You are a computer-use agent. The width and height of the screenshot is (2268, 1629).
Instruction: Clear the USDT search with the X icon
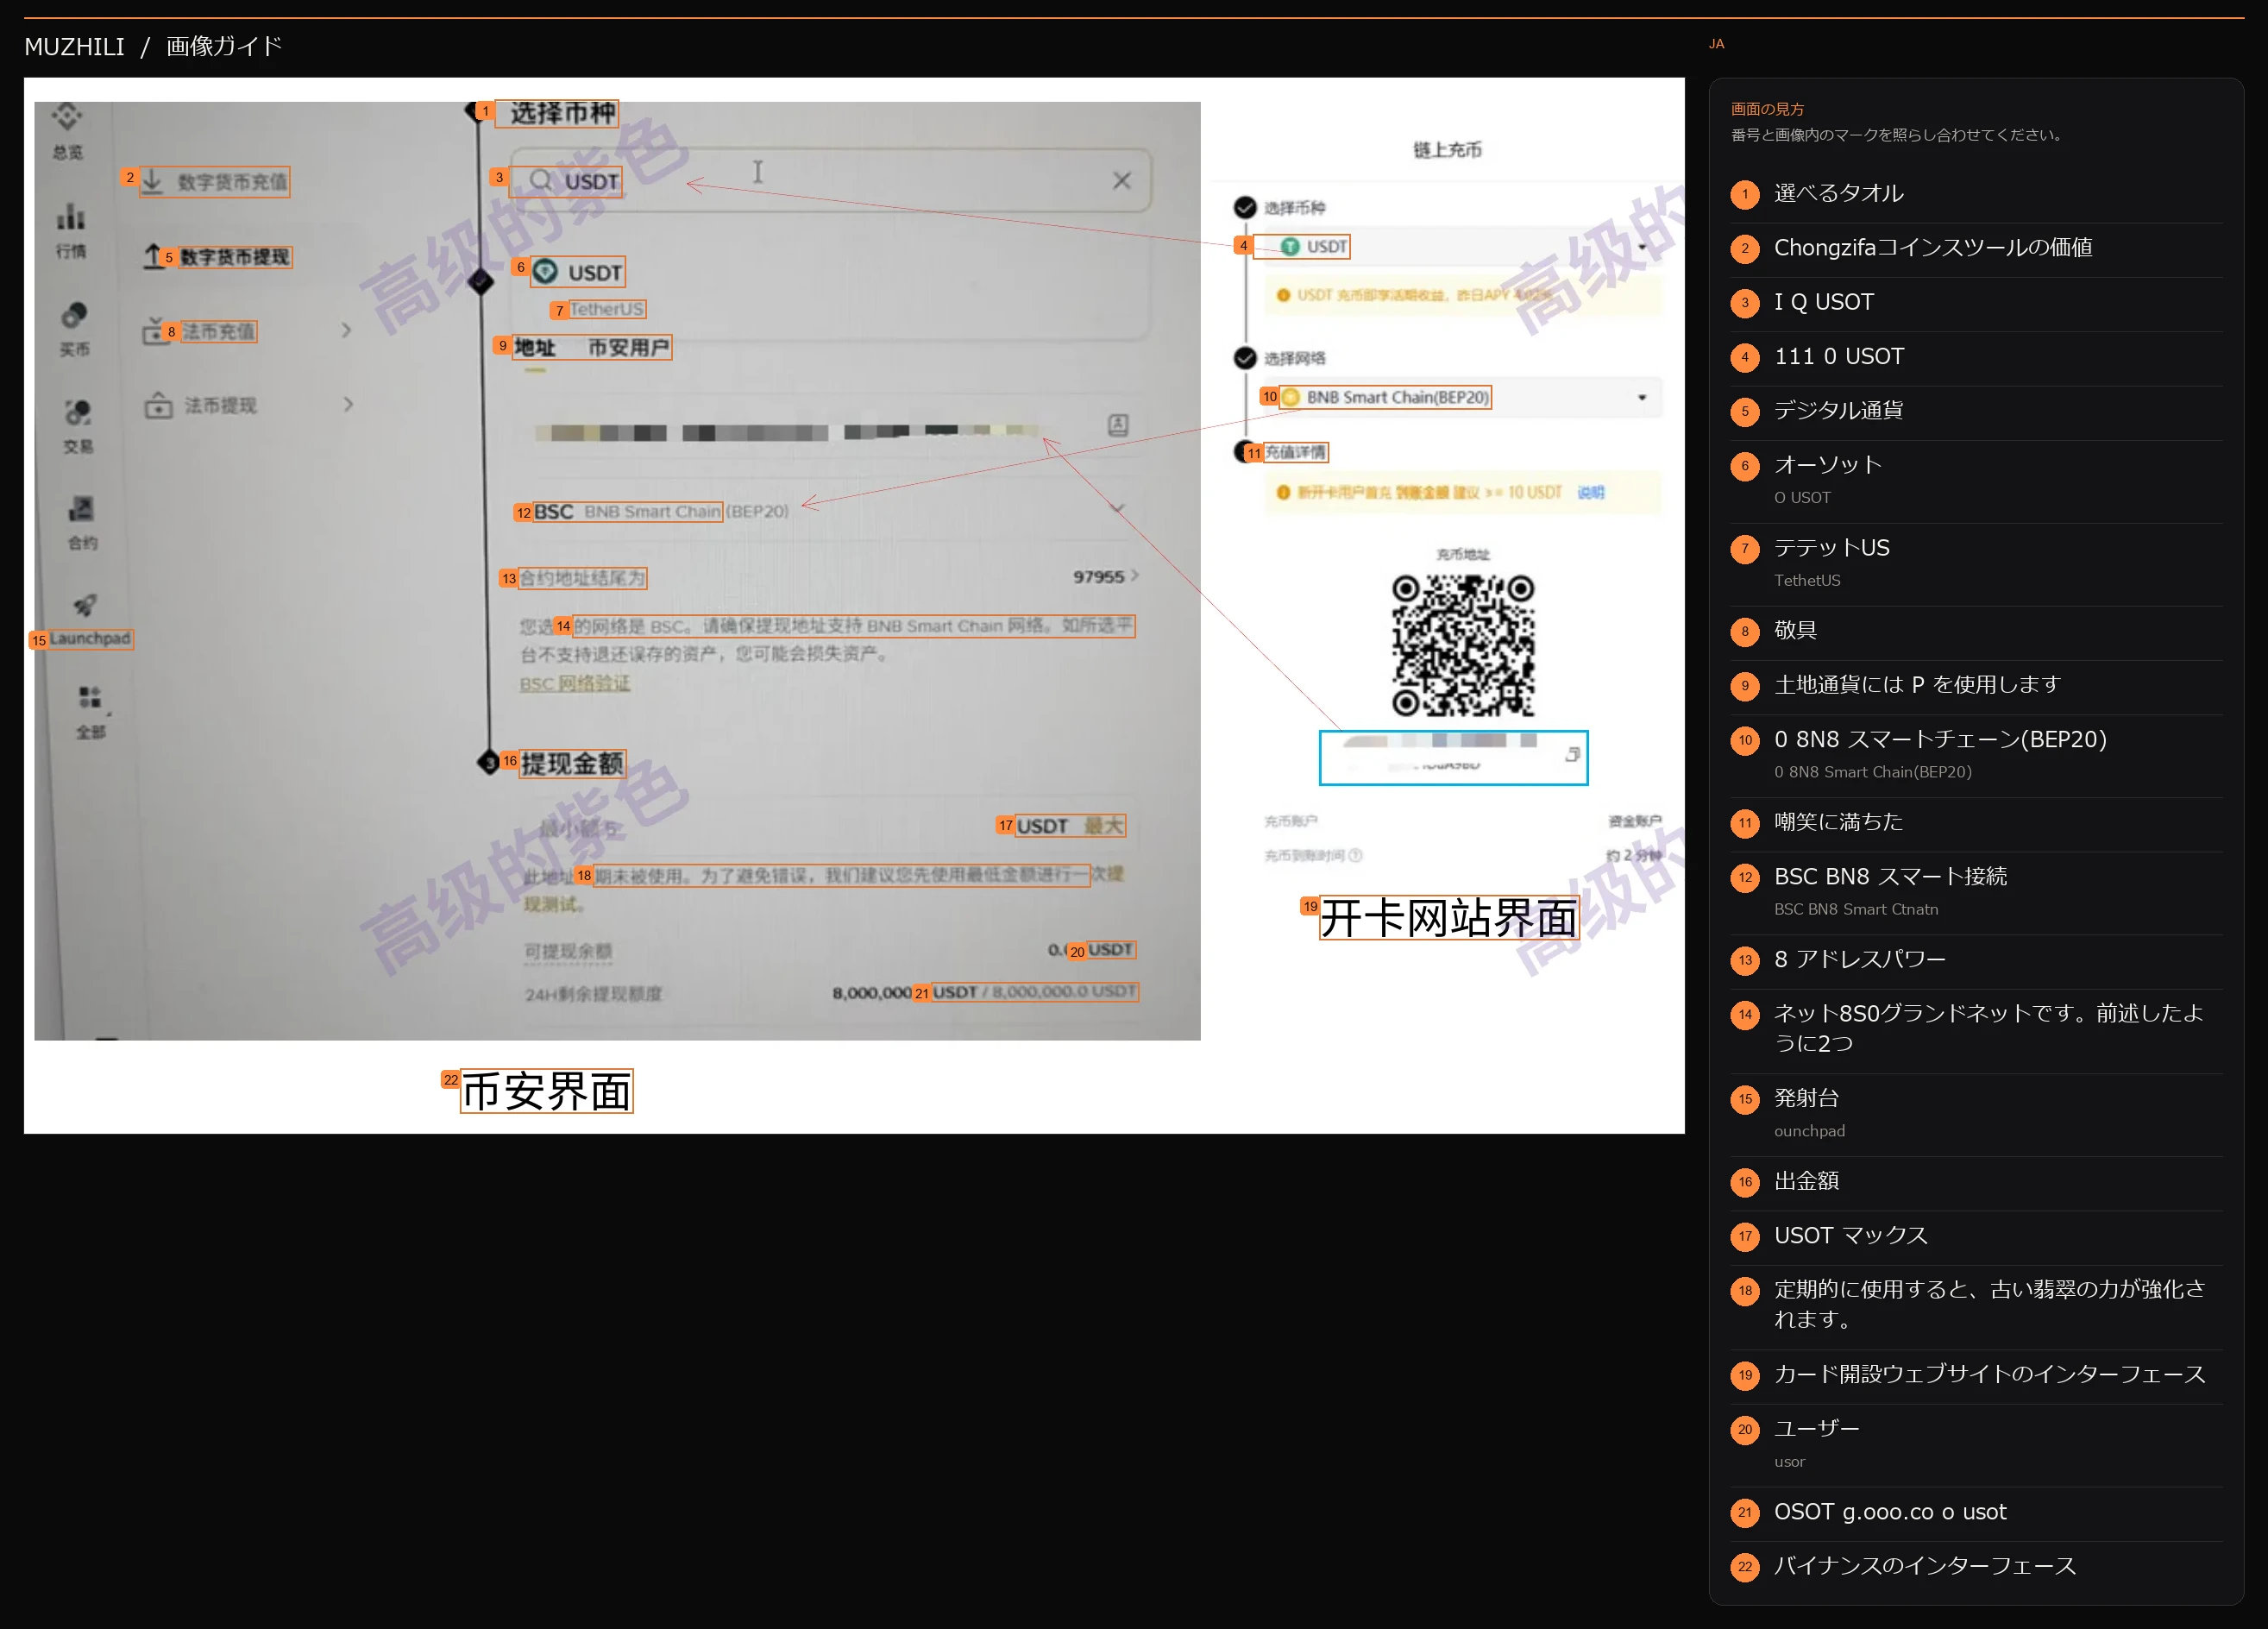point(1122,180)
